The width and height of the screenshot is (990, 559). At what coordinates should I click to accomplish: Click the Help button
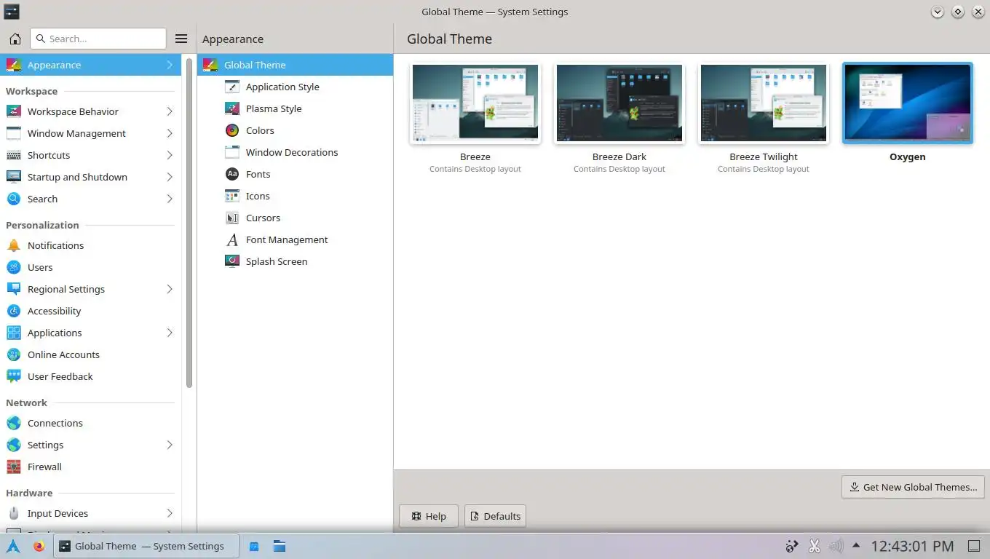point(429,516)
